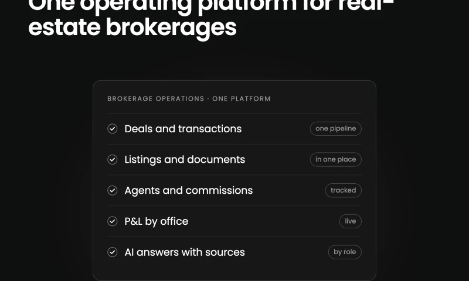This screenshot has height=281, width=469.
Task: Open the P&L by office row label
Action: (157, 221)
